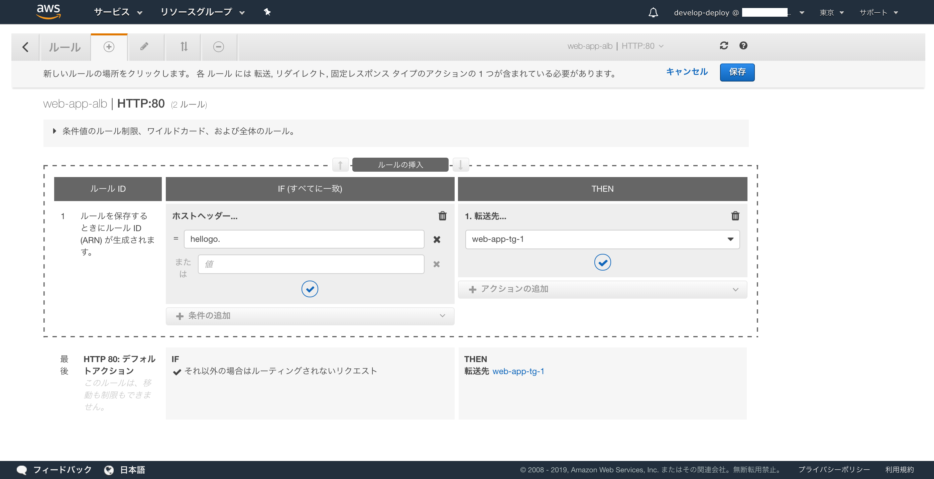
Task: Click the refresh icon in the toolbar
Action: click(724, 46)
